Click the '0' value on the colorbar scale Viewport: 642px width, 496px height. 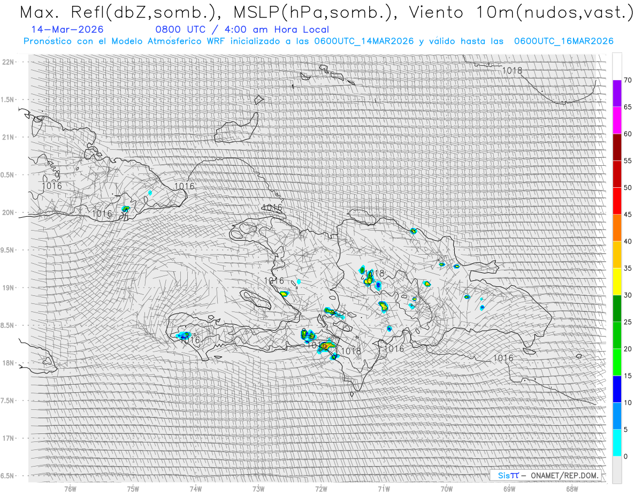[625, 456]
